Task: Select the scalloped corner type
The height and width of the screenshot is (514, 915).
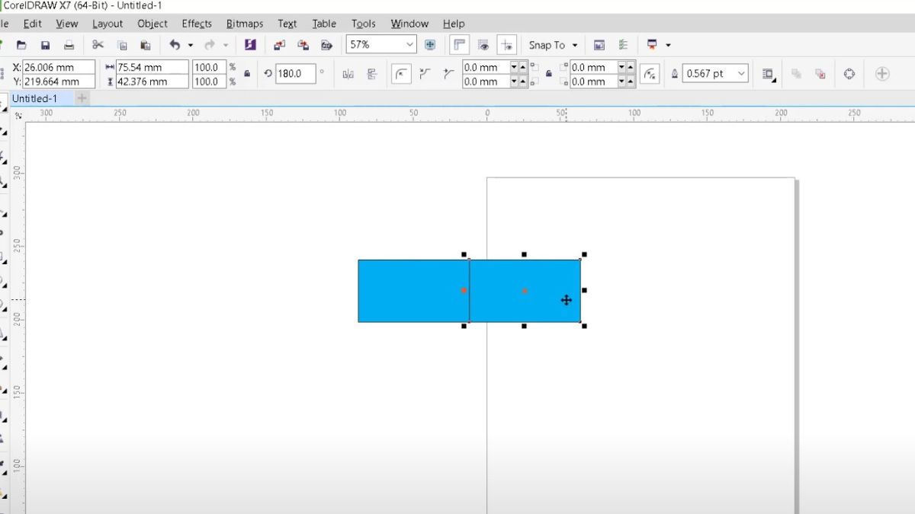Action: click(425, 74)
